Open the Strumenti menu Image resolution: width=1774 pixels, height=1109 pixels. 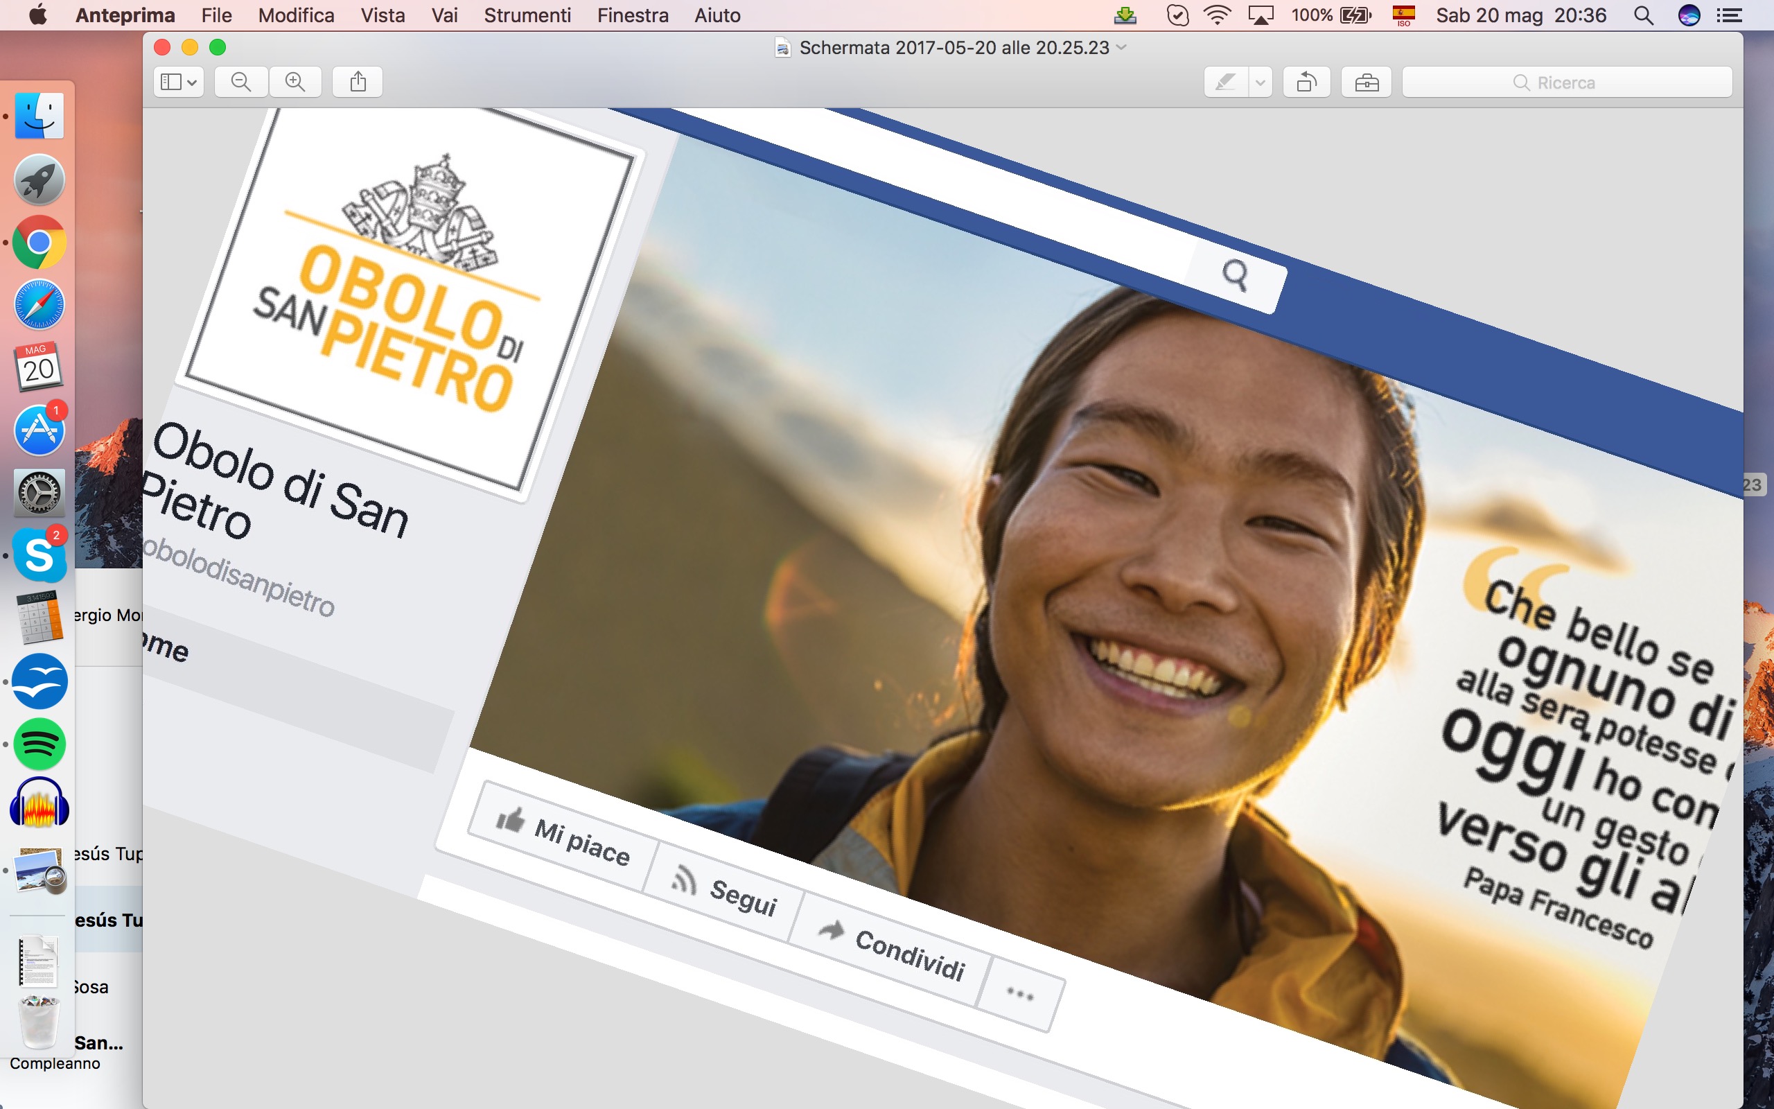pyautogui.click(x=527, y=15)
